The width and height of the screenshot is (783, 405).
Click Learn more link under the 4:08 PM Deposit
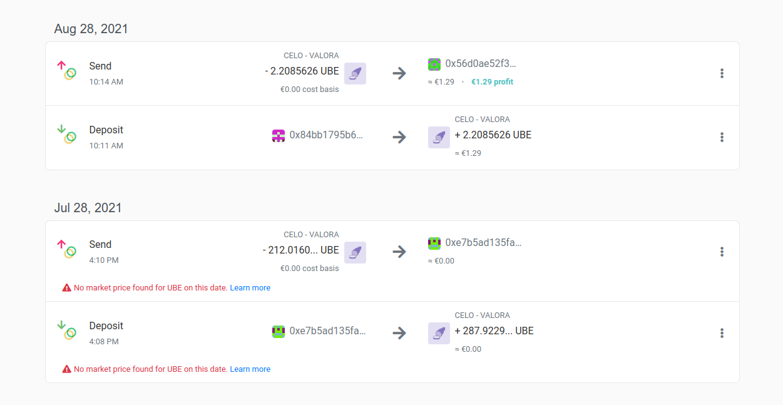coord(250,369)
